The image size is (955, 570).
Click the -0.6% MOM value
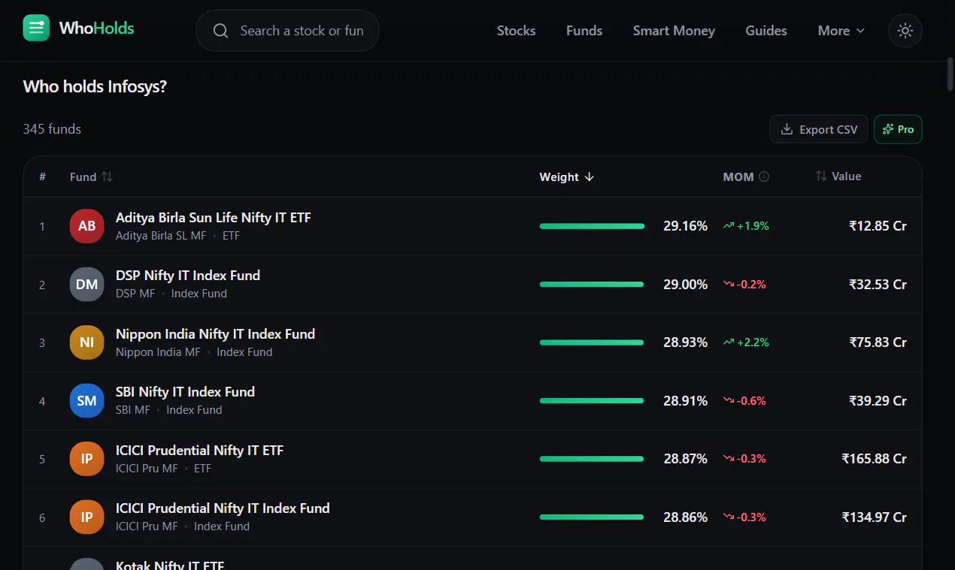(744, 401)
